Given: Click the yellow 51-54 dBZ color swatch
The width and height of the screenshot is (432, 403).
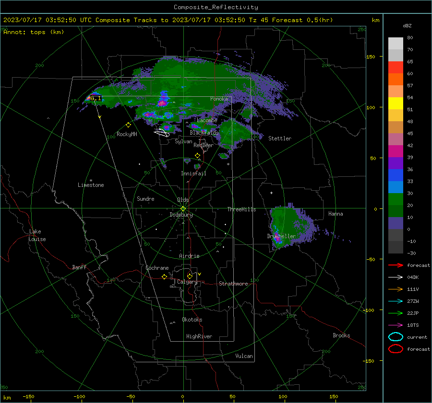Looking at the screenshot, I should tap(396, 104).
